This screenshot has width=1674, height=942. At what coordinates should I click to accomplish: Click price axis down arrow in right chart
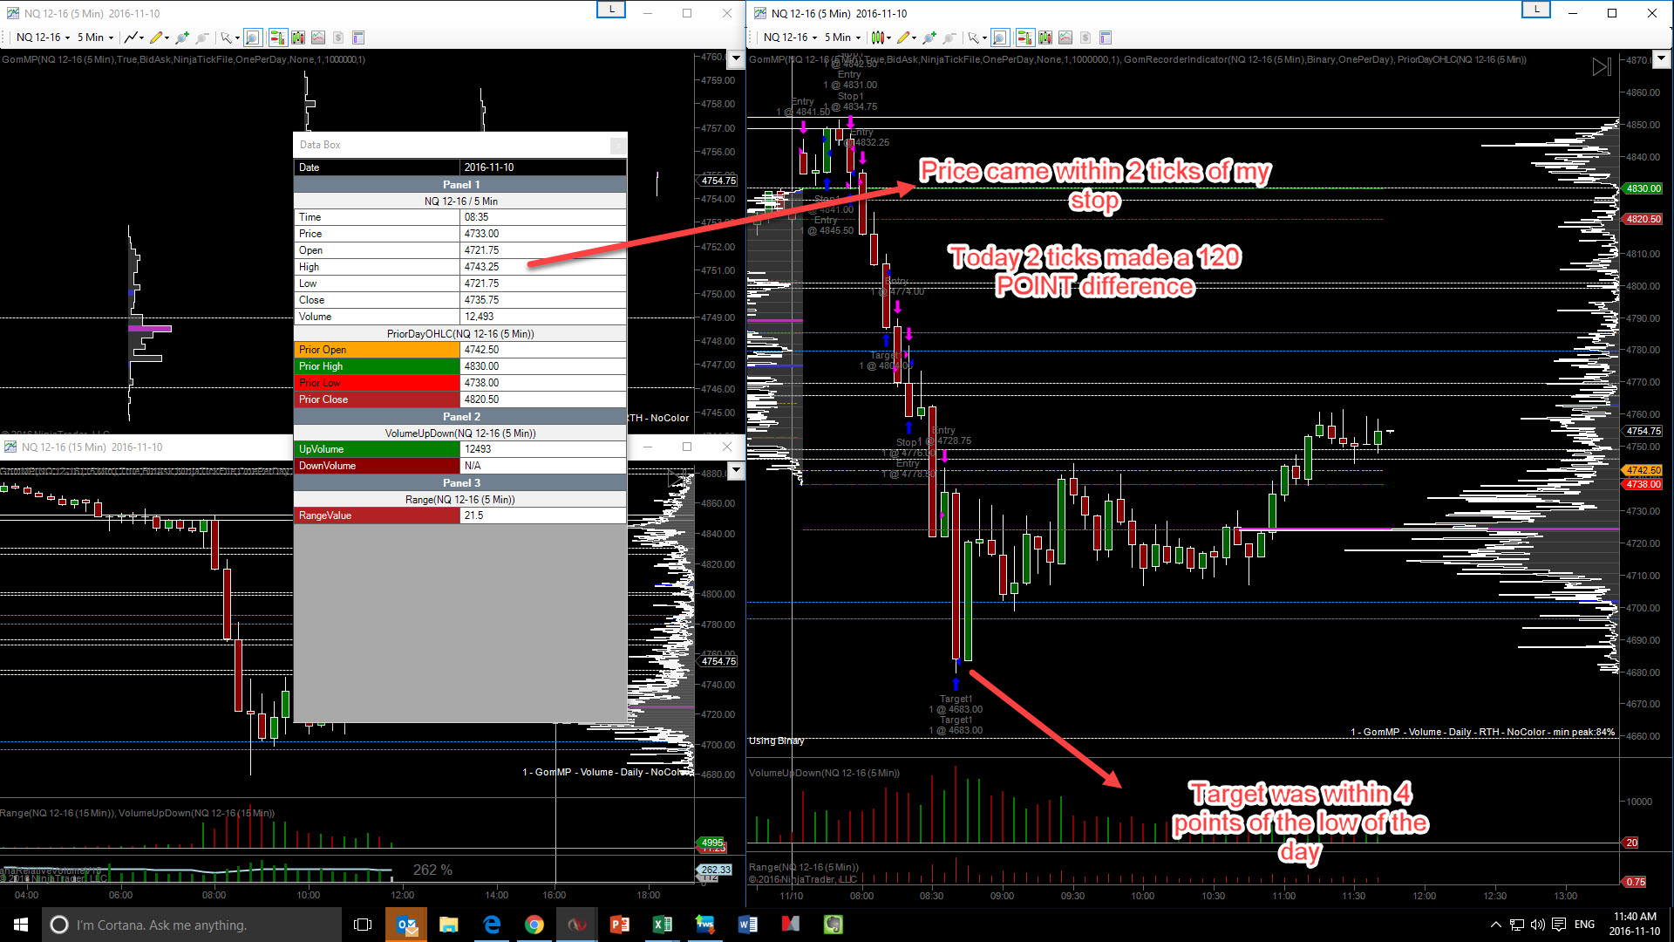point(1661,59)
